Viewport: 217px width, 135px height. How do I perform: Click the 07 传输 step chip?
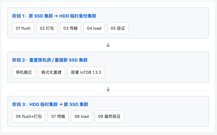(58, 117)
